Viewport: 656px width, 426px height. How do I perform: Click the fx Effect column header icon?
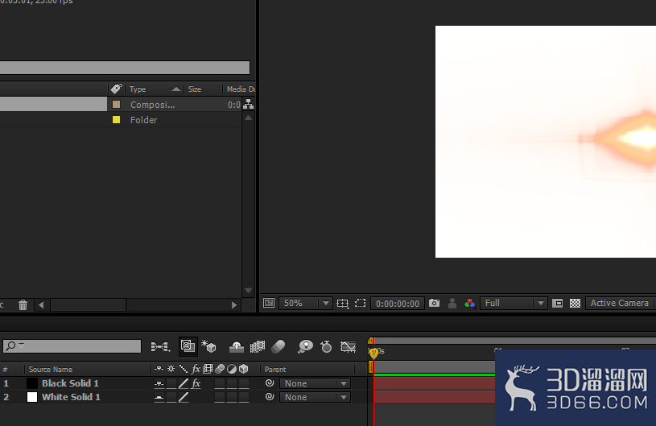(x=196, y=369)
